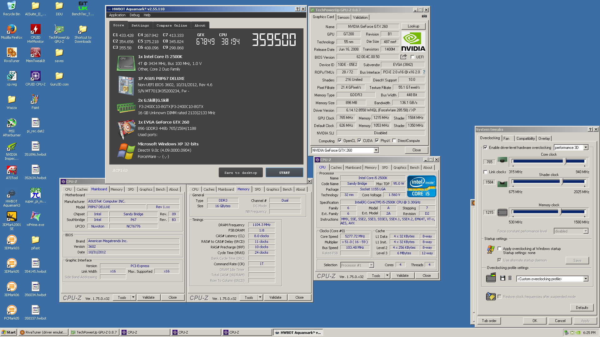Switch to RivaTuner taskbar item
This screenshot has height=337, width=600.
tap(43, 332)
